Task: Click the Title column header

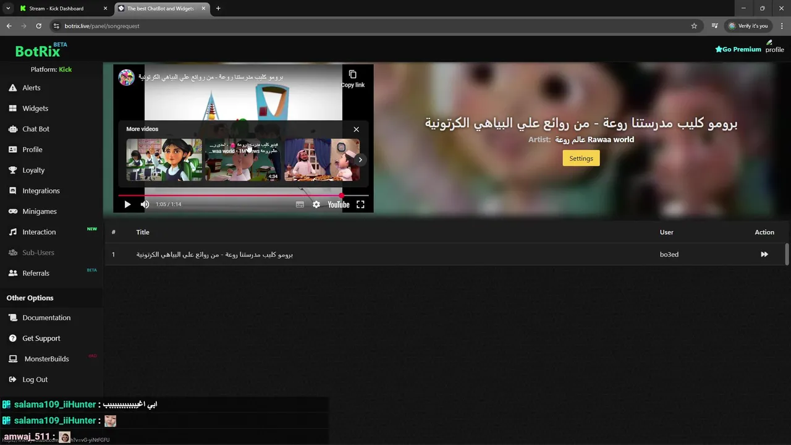Action: pos(143,232)
